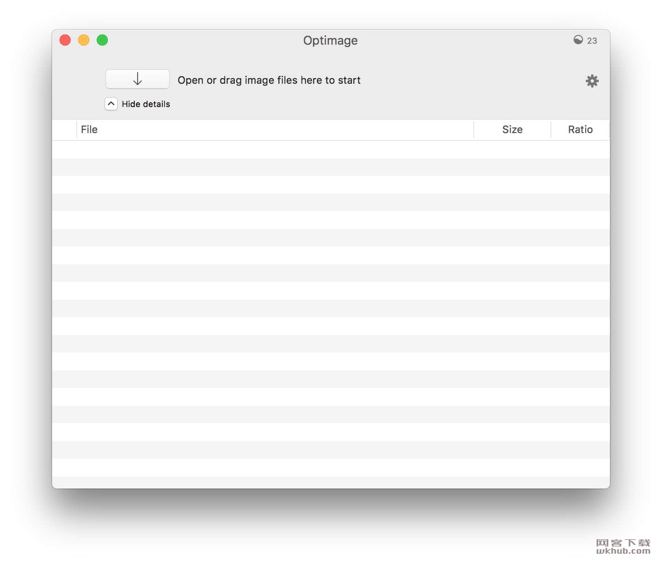Sort by the File column header
Viewport: 662px width, 563px height.
[275, 129]
